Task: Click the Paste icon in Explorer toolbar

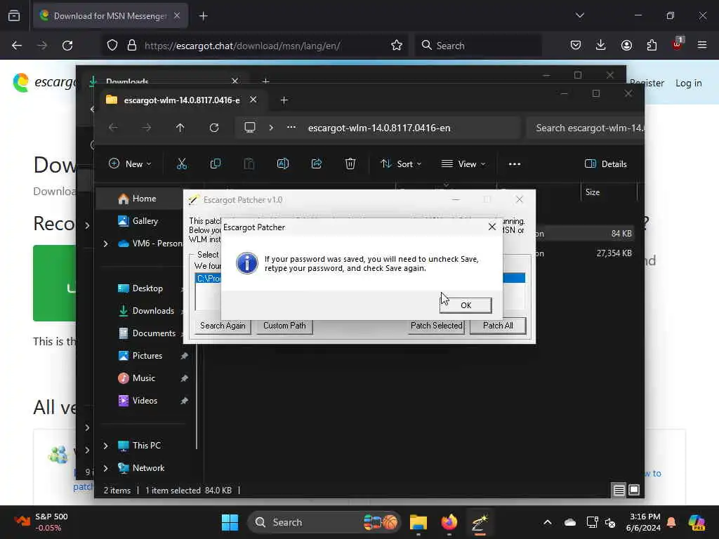Action: coord(249,164)
